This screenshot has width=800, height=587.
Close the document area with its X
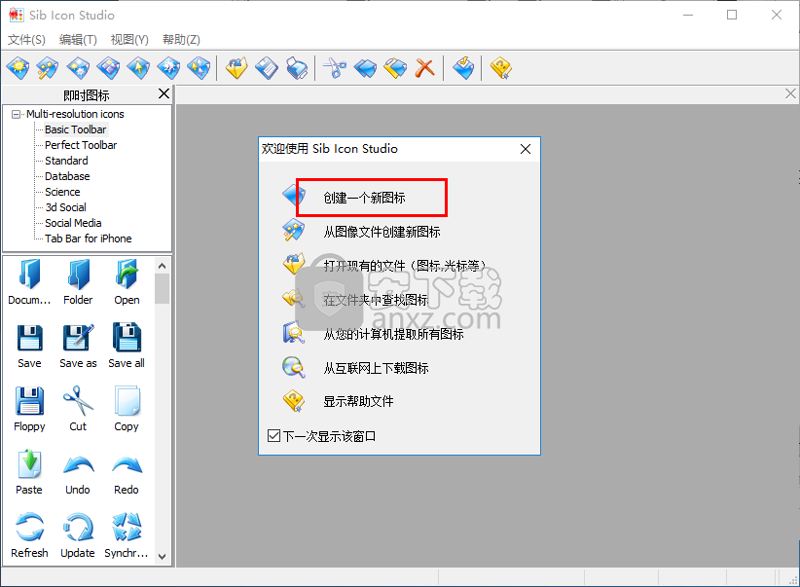790,93
